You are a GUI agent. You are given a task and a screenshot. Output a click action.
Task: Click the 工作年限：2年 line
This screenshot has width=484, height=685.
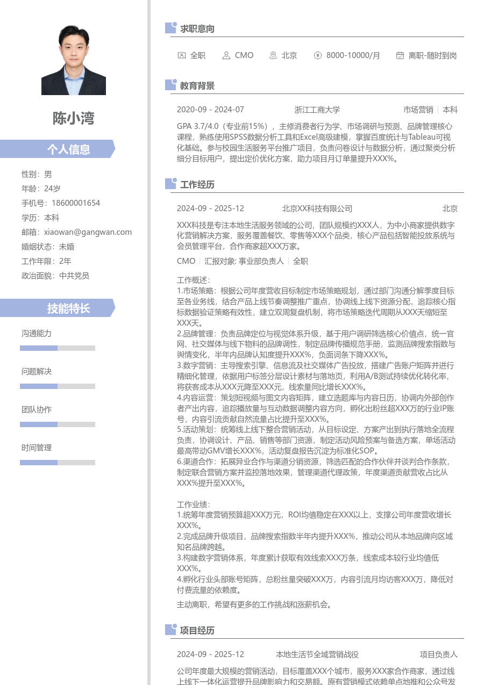click(46, 261)
